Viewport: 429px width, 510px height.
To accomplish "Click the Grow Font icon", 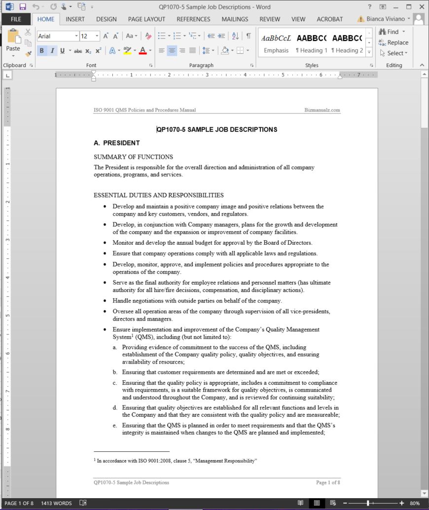I will click(106, 36).
